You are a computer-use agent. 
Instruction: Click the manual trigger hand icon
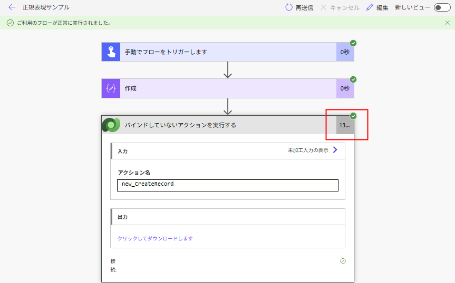coord(111,52)
